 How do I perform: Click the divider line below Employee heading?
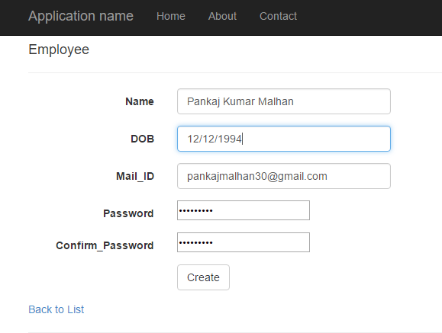pyautogui.click(x=235, y=72)
